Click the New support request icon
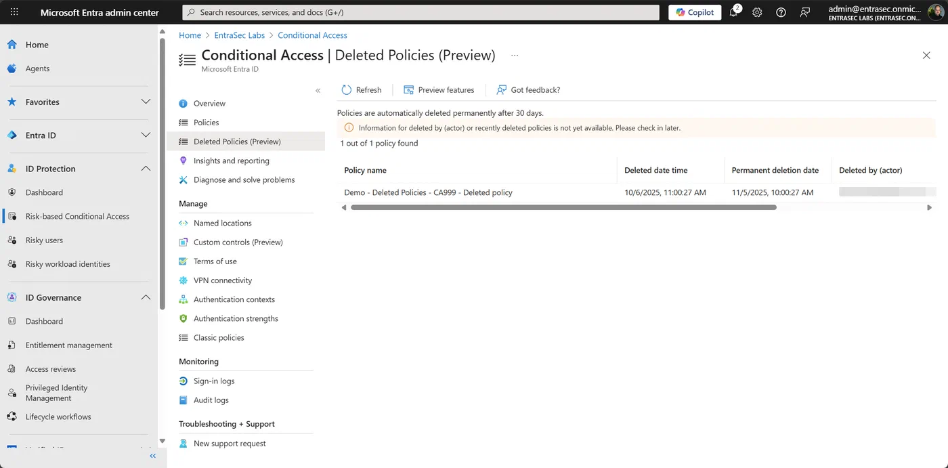The width and height of the screenshot is (948, 468). coord(183,444)
